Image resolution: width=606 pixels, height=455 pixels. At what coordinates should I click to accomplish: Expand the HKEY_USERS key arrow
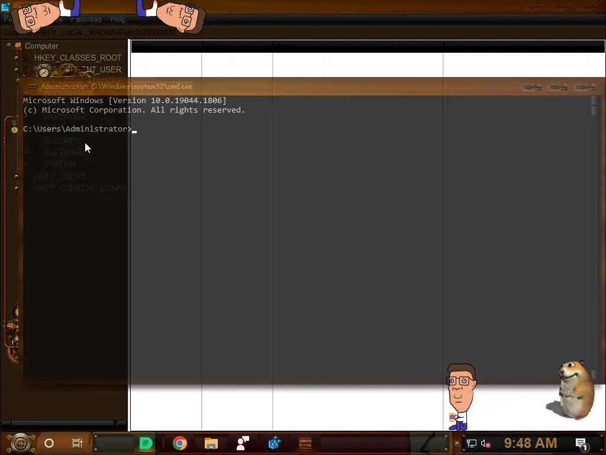pyautogui.click(x=16, y=176)
